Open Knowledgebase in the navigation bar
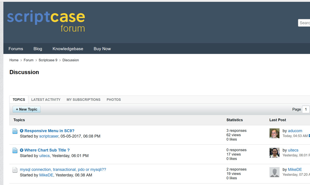The height and width of the screenshot is (185, 310). click(x=68, y=49)
